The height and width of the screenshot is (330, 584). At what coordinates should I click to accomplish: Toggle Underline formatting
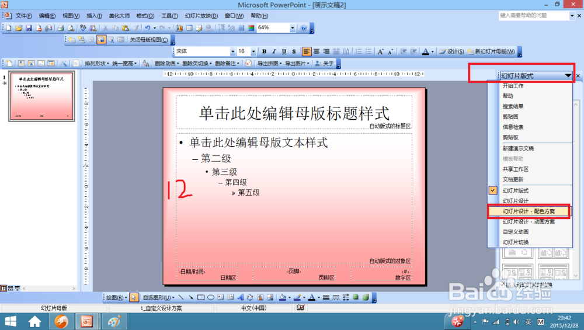tap(284, 51)
